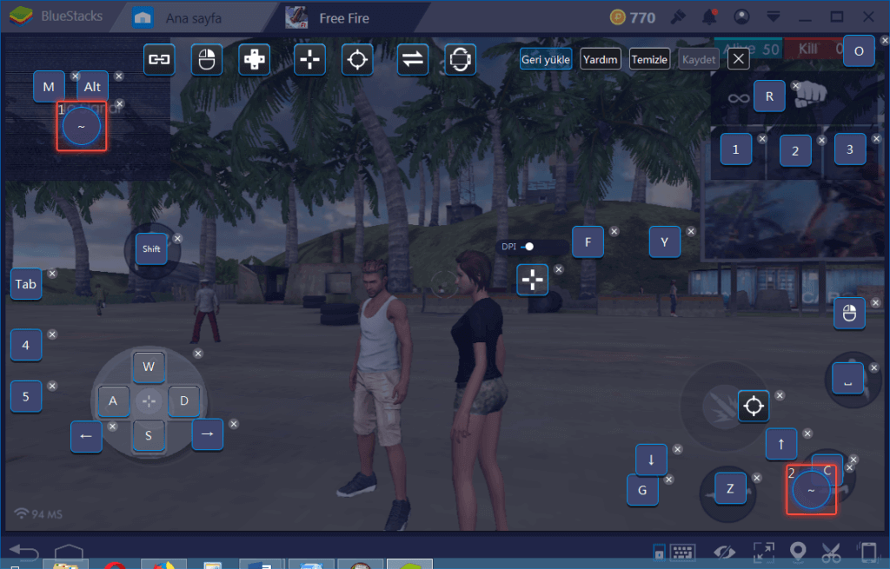Toggle the crossed-eye overlay visibility icon

coord(722,552)
